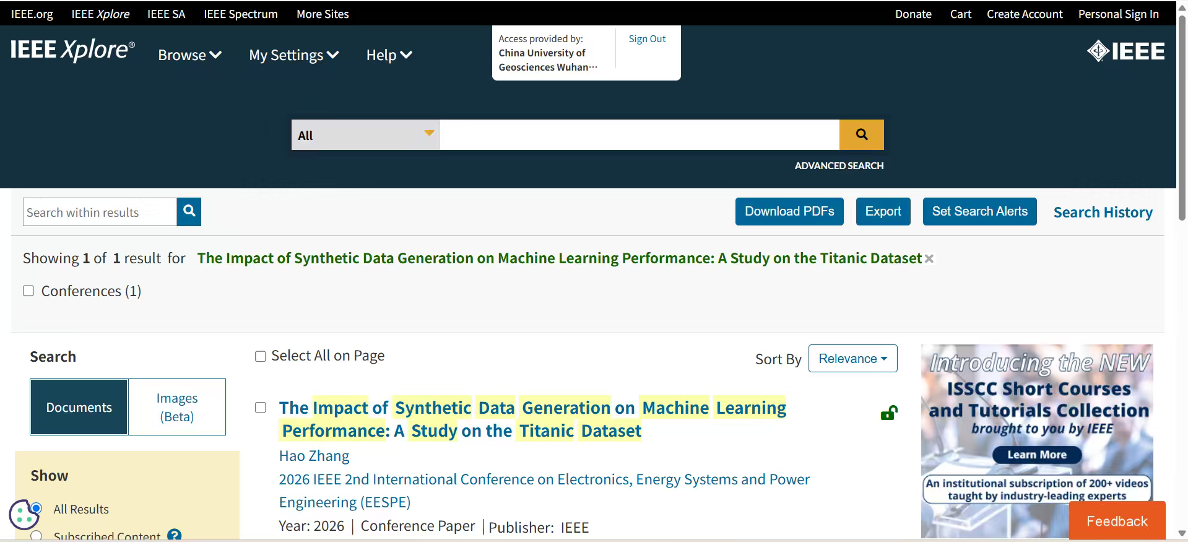1188x542 pixels.
Task: Click the Export button
Action: click(x=883, y=211)
